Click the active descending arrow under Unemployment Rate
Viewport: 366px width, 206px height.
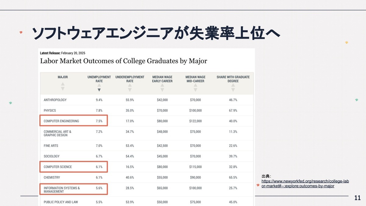tap(99, 90)
